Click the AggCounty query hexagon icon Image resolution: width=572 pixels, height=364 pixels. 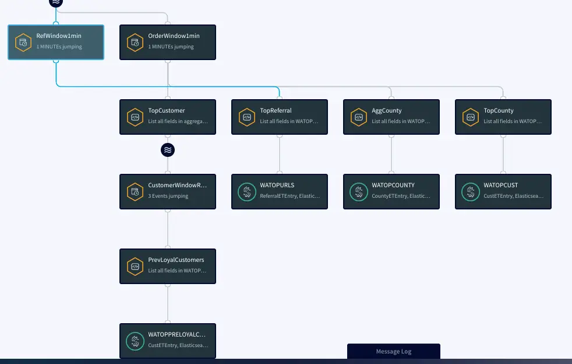(x=359, y=117)
